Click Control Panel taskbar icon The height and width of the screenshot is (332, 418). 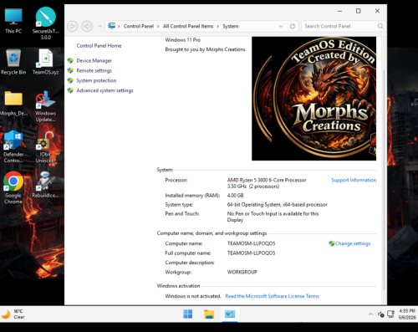point(230,314)
